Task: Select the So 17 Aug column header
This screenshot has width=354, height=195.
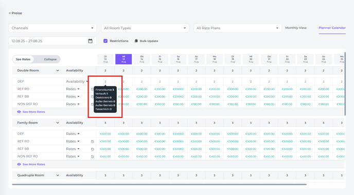Action: pos(196,59)
